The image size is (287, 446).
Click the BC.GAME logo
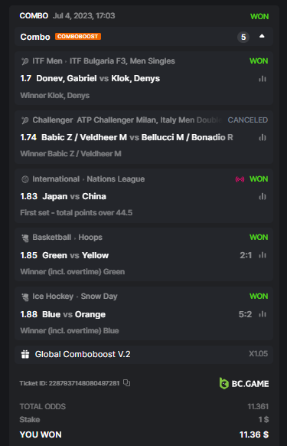pos(244,383)
